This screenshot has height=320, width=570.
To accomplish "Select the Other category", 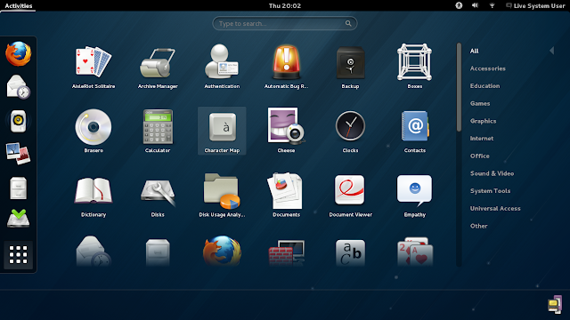I will click(478, 226).
